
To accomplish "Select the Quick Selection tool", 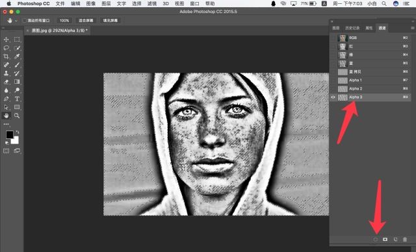I will click(17, 48).
